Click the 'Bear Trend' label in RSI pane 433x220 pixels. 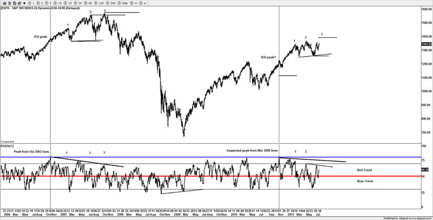[x=365, y=181]
